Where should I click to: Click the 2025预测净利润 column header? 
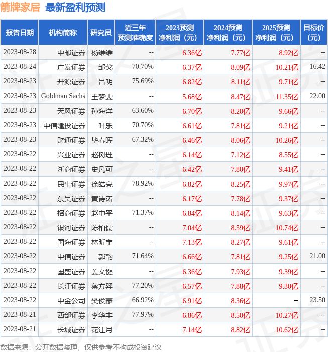click(276, 33)
